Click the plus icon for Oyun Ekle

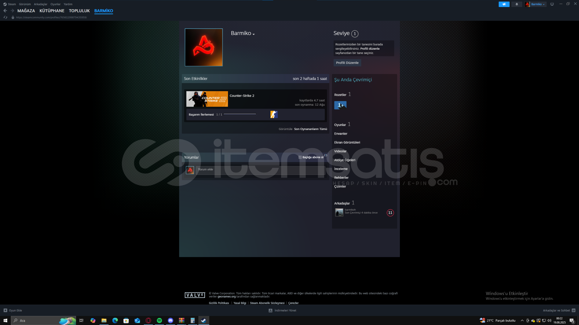click(x=5, y=310)
